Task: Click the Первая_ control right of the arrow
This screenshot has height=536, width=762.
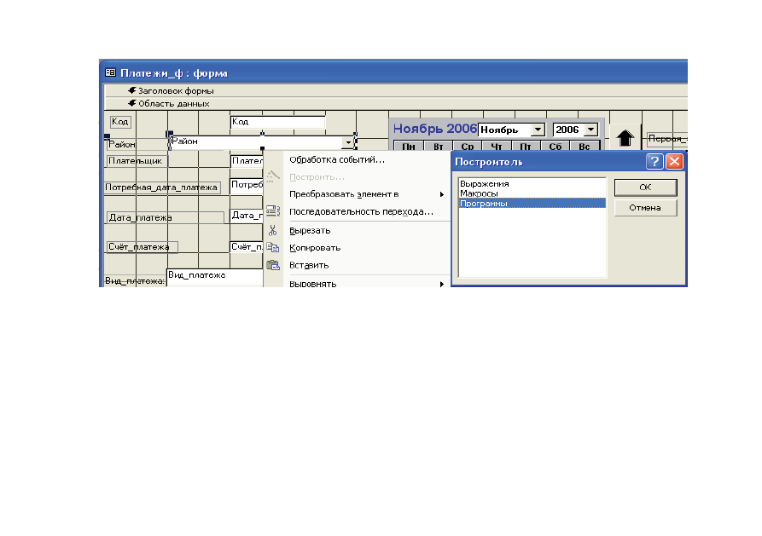Action: (668, 139)
